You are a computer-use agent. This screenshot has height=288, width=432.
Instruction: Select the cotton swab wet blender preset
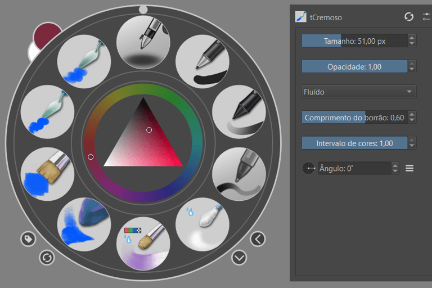[x=202, y=224]
